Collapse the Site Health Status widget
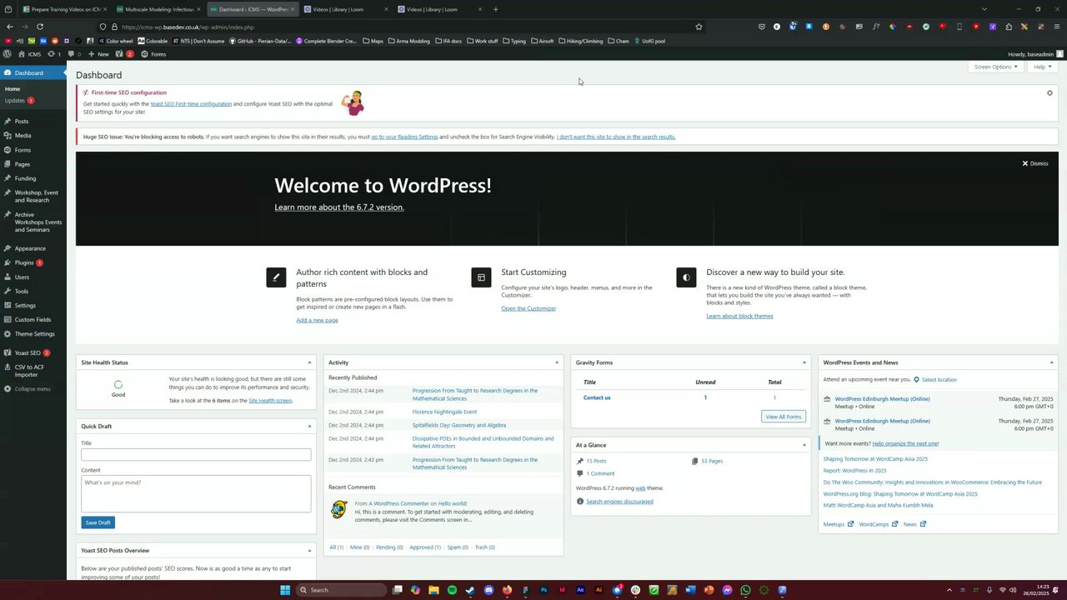This screenshot has width=1067, height=600. click(x=309, y=362)
